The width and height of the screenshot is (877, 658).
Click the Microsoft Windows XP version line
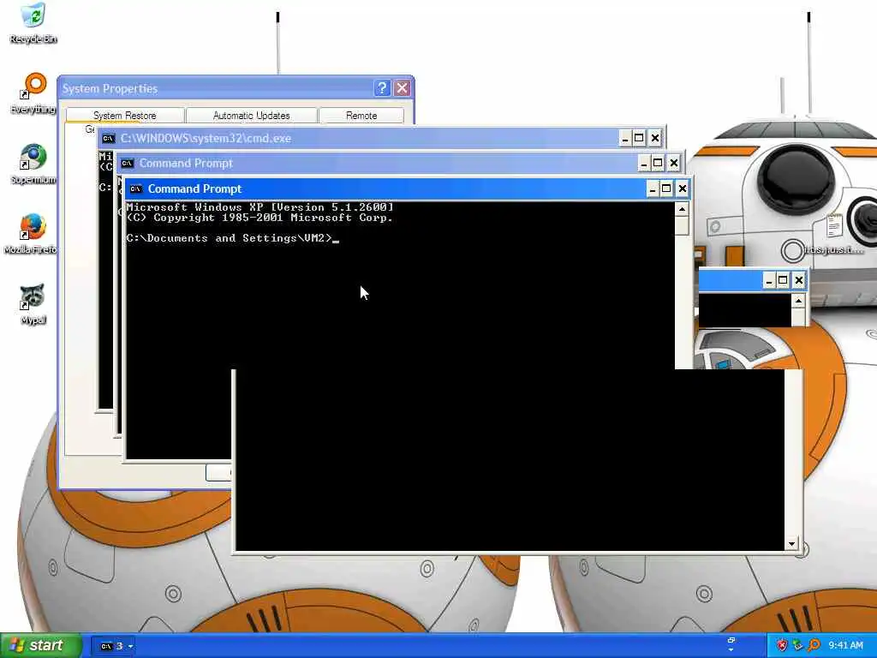tap(260, 207)
